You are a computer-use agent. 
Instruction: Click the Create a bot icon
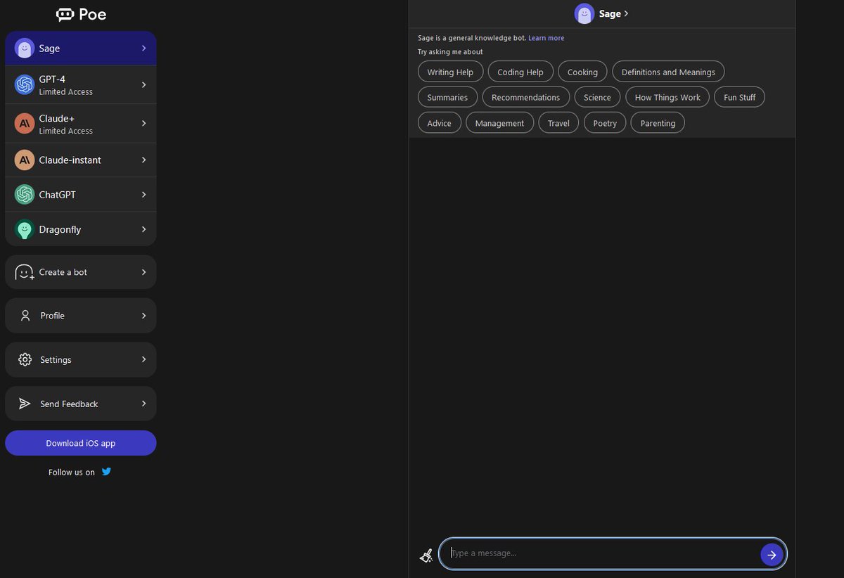(25, 272)
